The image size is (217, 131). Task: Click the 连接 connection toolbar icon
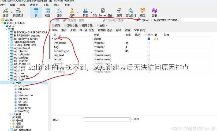coord(6,12)
